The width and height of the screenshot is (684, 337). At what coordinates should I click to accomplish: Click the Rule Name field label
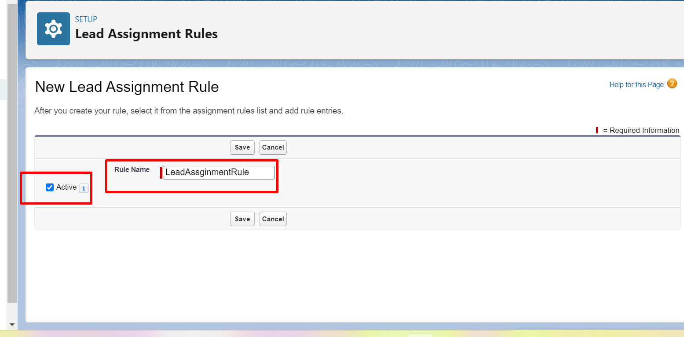click(x=132, y=169)
